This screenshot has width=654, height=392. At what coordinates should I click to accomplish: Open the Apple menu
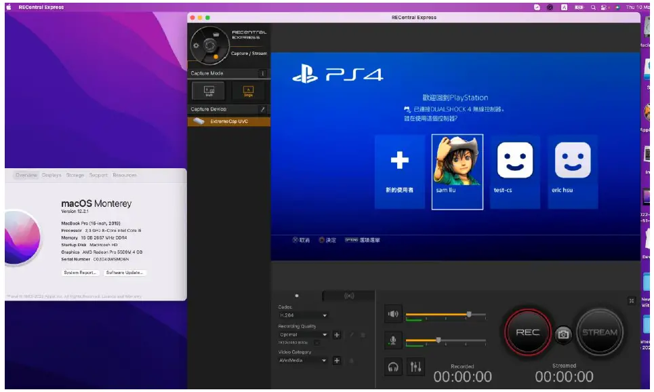8,7
